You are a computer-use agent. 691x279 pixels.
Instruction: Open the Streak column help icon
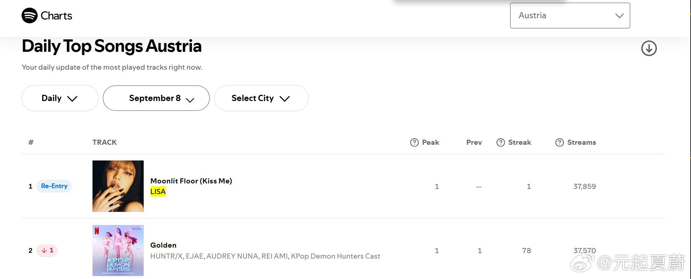click(x=501, y=143)
